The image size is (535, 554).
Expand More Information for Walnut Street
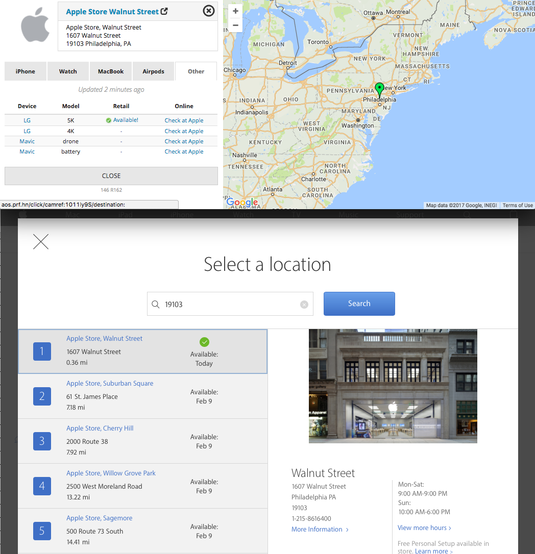tap(320, 530)
